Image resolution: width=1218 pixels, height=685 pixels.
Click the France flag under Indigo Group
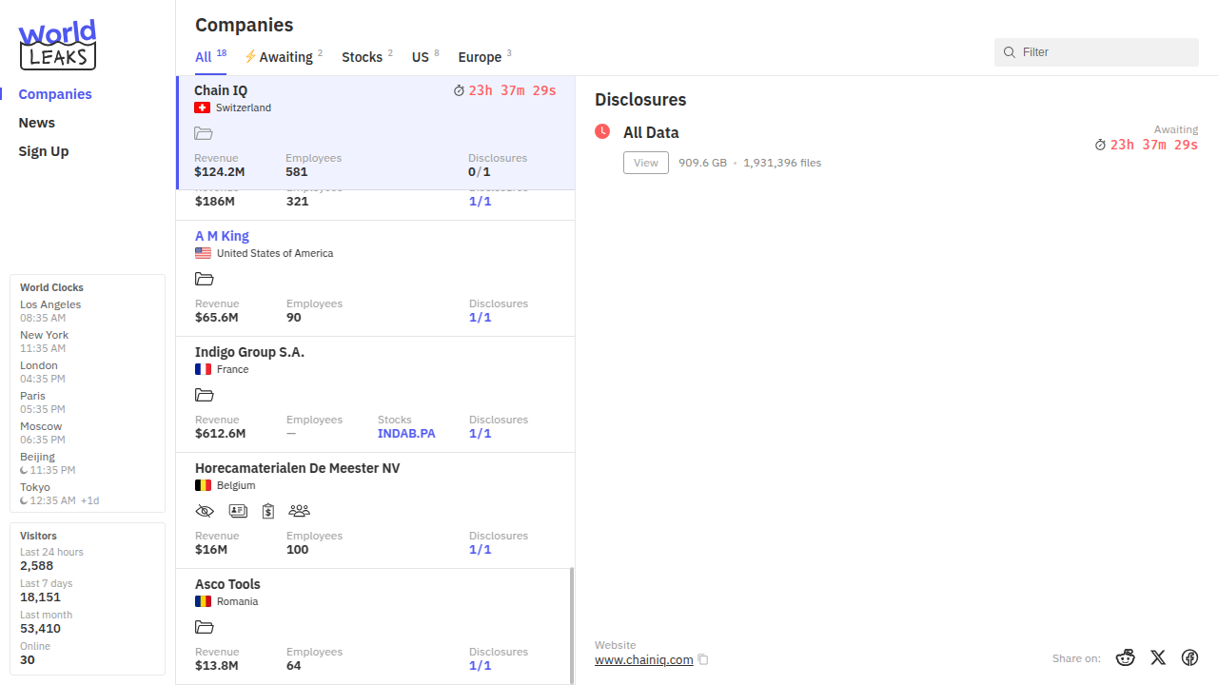(x=203, y=370)
